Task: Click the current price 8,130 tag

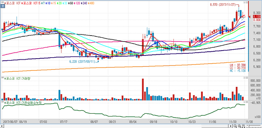Action: coord(257,16)
